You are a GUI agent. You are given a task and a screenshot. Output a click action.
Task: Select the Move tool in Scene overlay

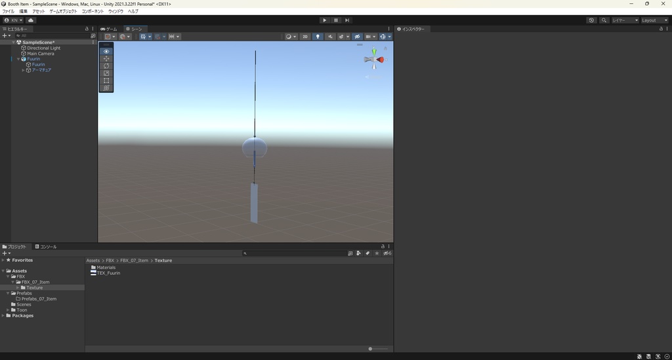point(106,58)
